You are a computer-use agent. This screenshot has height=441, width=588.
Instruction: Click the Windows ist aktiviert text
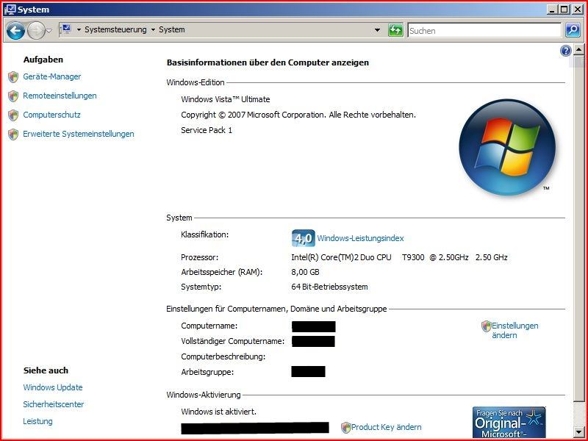(x=218, y=412)
